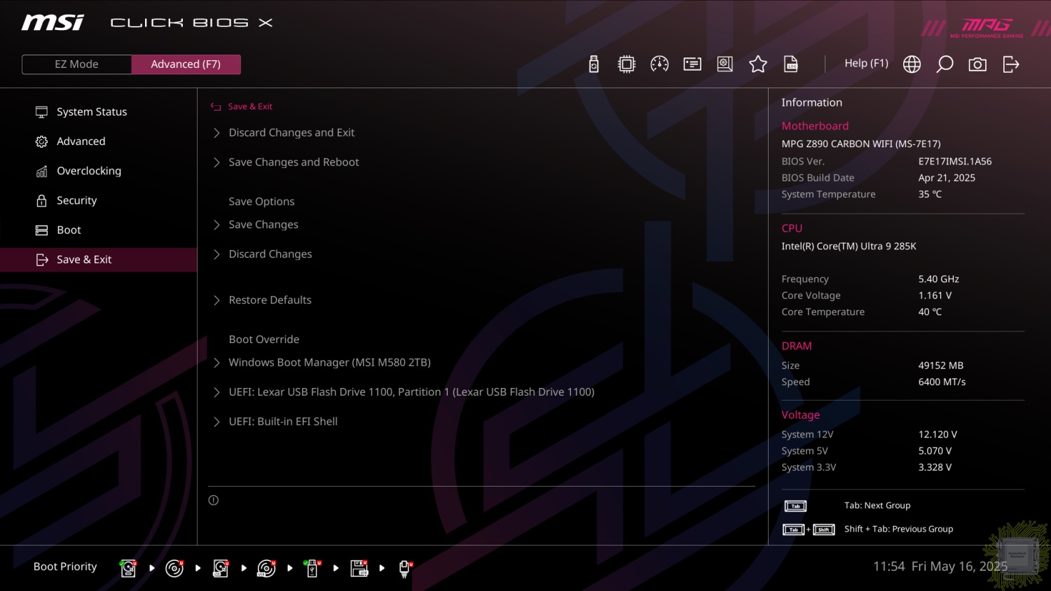Click Restore Defaults

[x=270, y=300]
